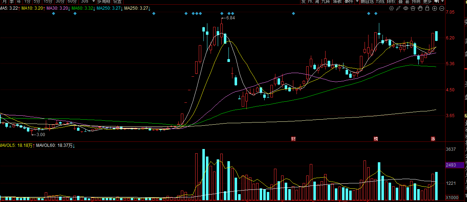Screen dimensions: 467x202
Task: Click the 删自选 button
Action: (367, 2)
